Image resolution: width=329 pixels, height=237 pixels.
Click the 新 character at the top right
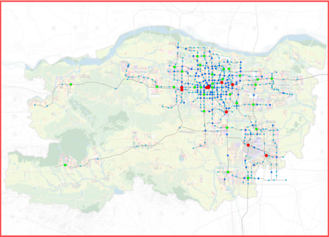pos(231,28)
